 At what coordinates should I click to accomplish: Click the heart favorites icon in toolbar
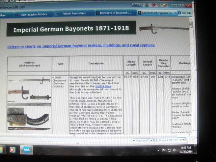153,5
